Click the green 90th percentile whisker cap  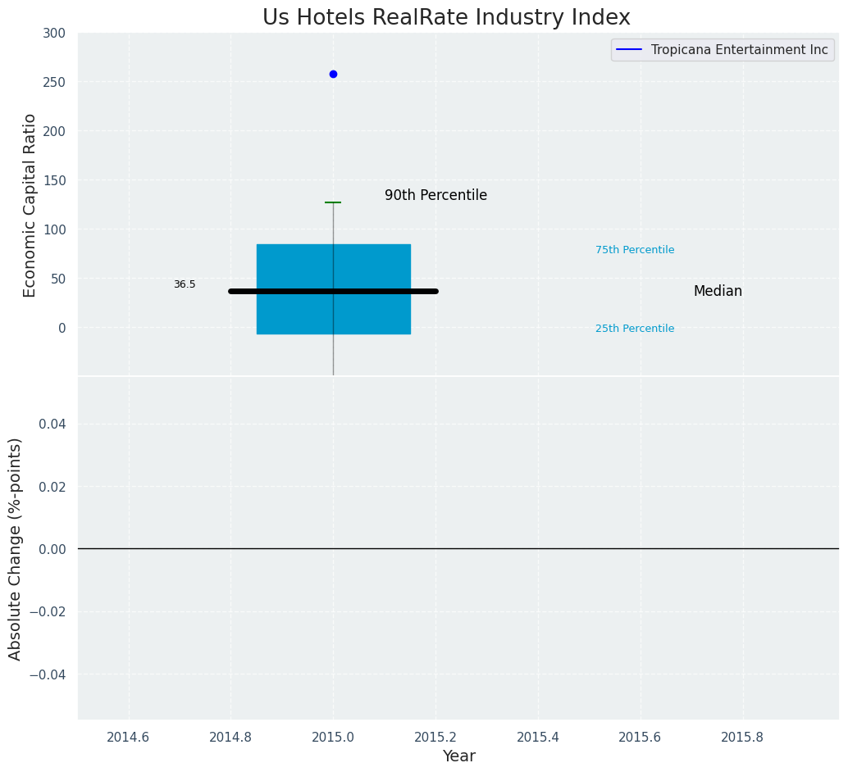333,202
